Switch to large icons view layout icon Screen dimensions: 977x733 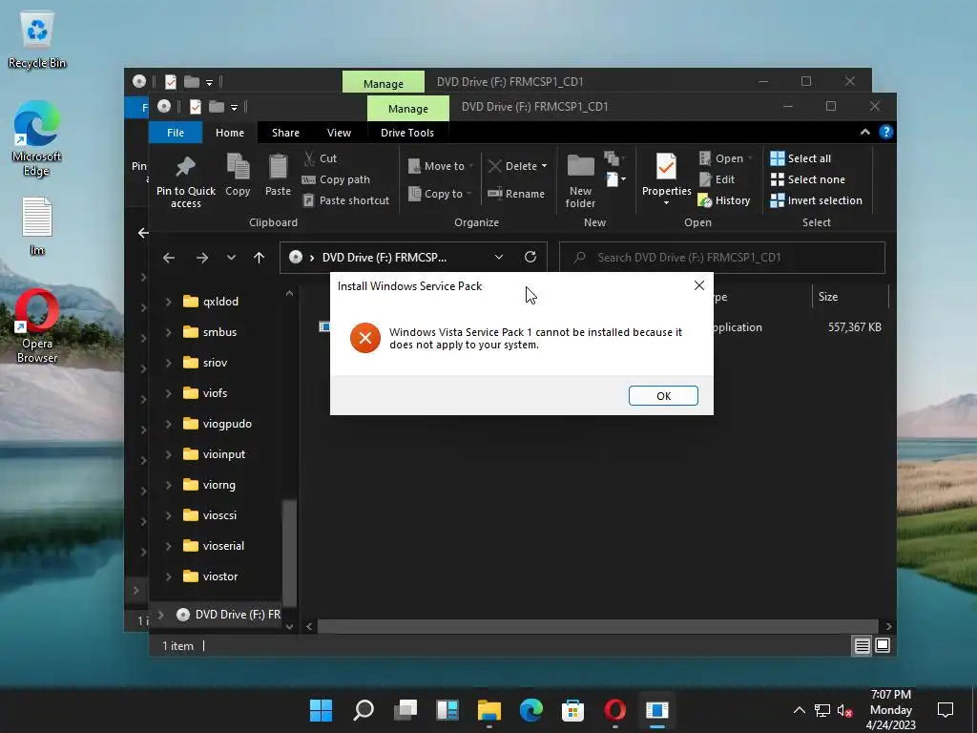(883, 646)
